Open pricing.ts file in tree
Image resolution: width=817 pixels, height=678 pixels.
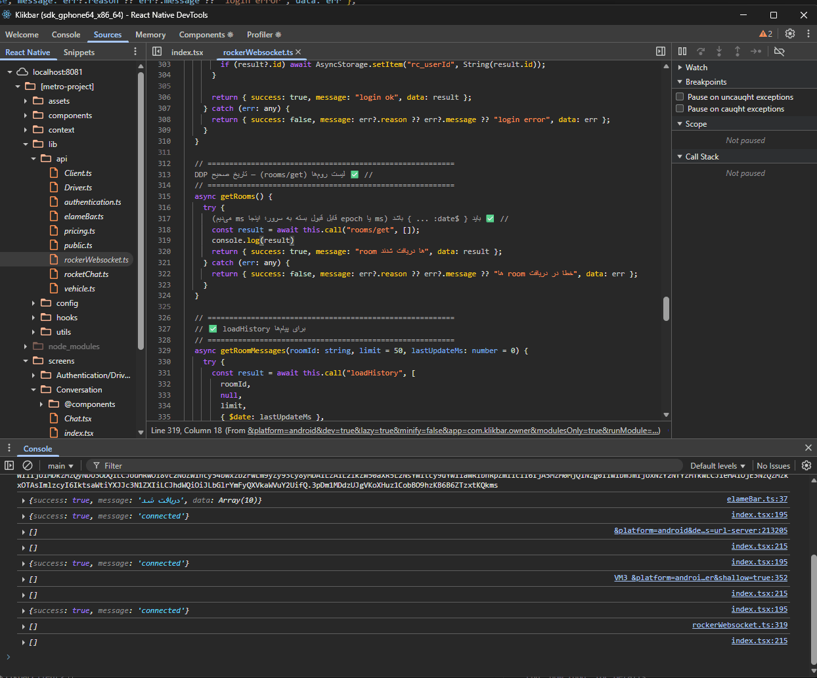[79, 231]
